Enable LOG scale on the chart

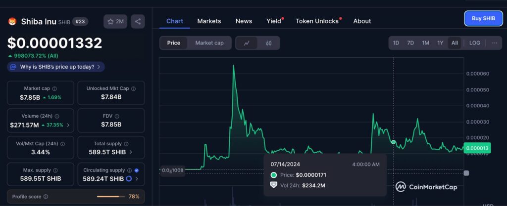[474, 43]
